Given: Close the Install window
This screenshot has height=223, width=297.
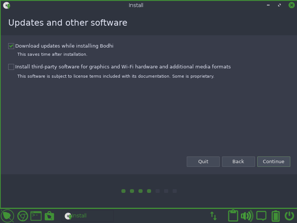Looking at the screenshot, I should [291, 5].
